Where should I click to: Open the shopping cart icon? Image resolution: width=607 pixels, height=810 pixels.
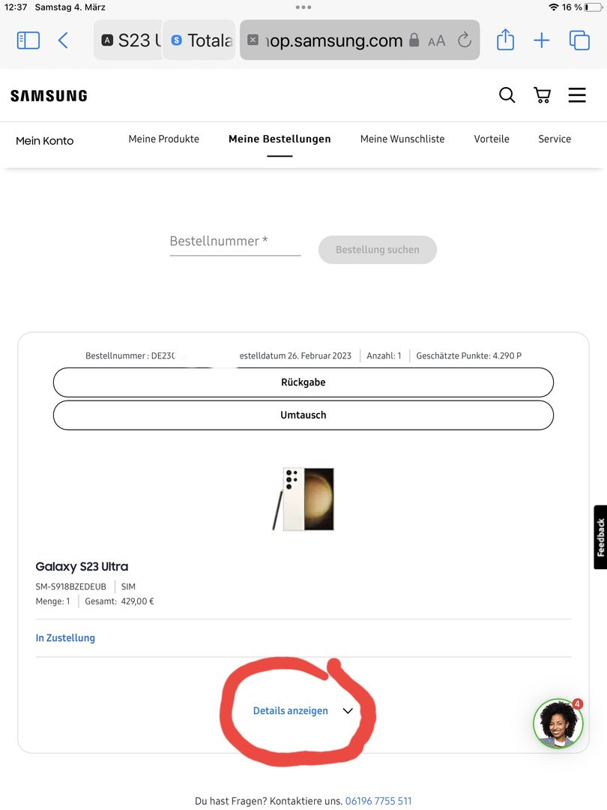point(542,95)
